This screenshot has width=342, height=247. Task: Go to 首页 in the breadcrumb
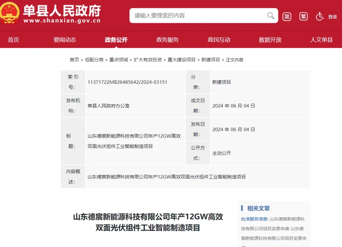click(74, 60)
